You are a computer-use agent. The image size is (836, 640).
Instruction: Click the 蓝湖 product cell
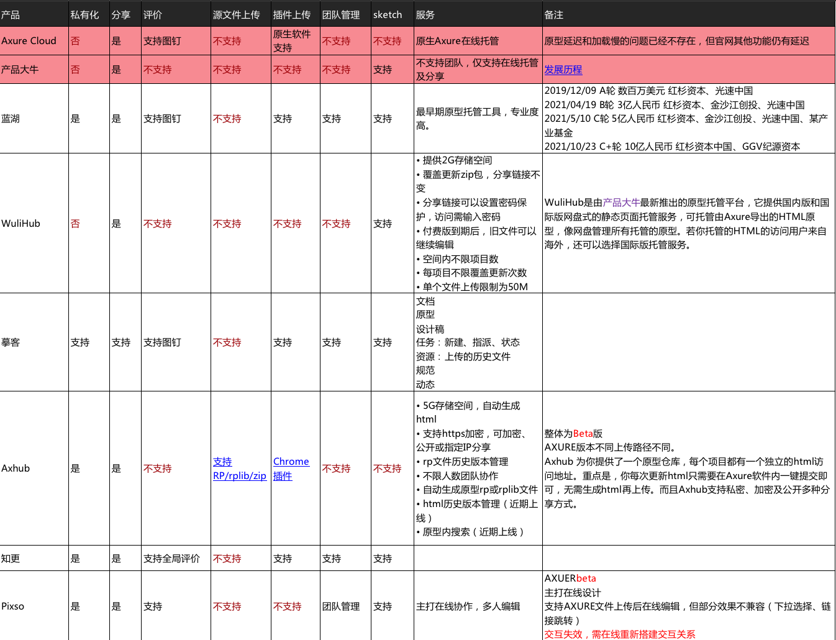(34, 119)
